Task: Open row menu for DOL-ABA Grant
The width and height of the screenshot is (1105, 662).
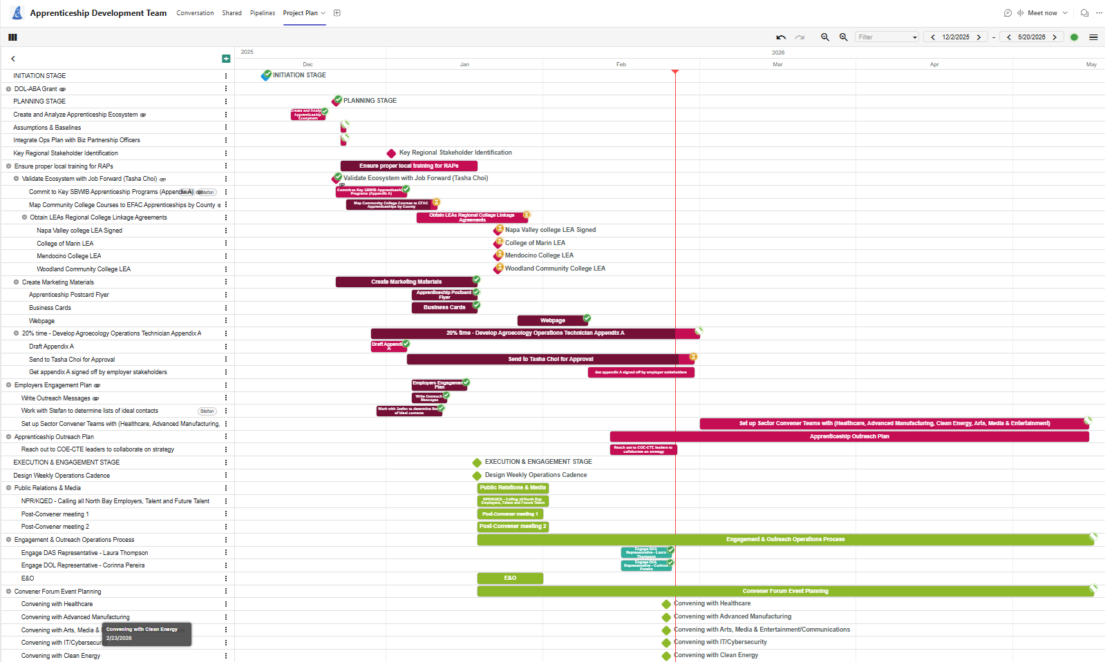Action: tap(226, 88)
